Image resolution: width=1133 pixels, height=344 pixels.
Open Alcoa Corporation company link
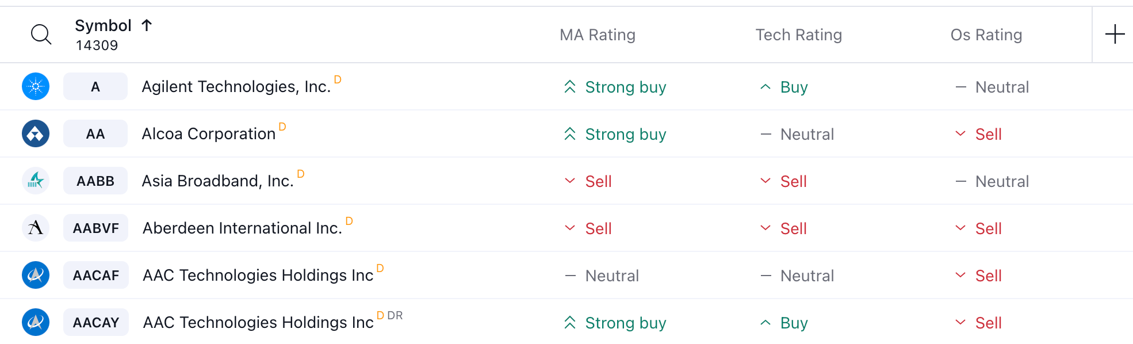[x=208, y=134]
